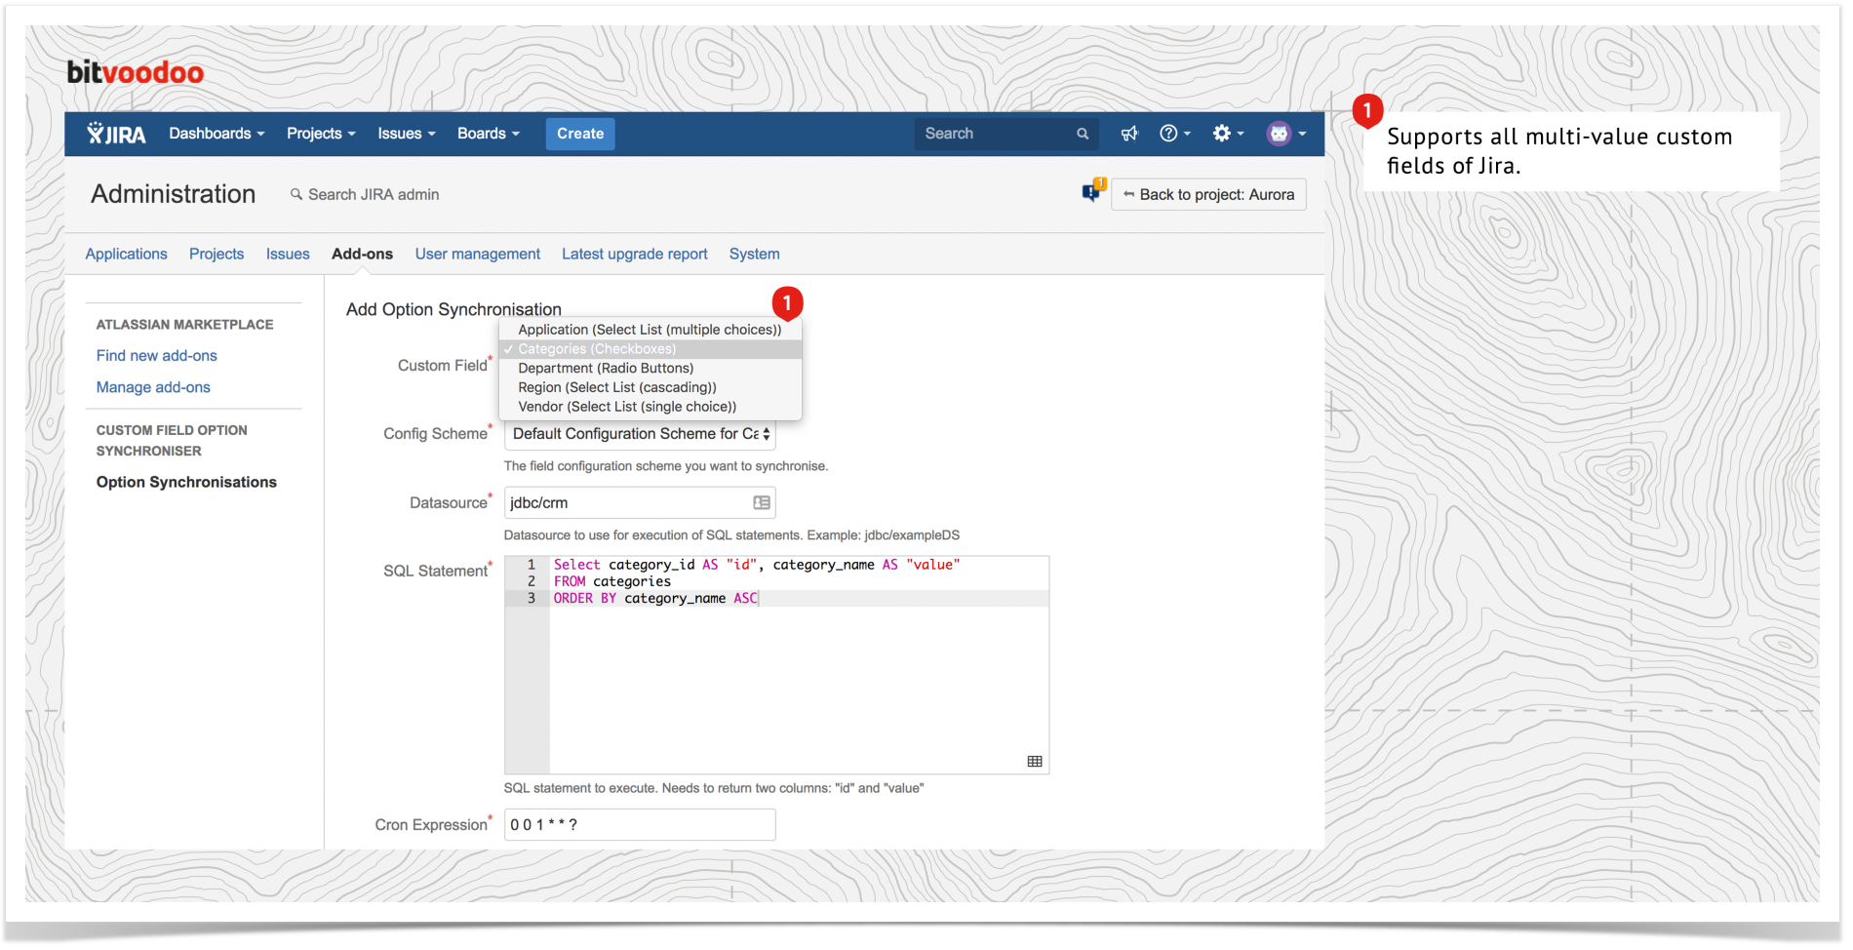Open the datasource picker icon

762,502
